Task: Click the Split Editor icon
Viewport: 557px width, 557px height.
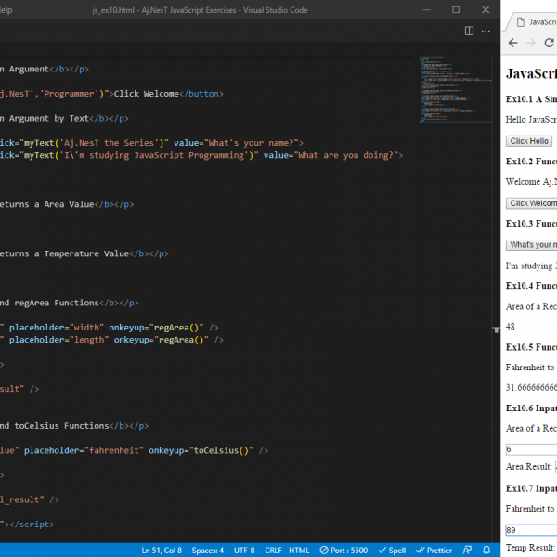Action: click(x=470, y=31)
